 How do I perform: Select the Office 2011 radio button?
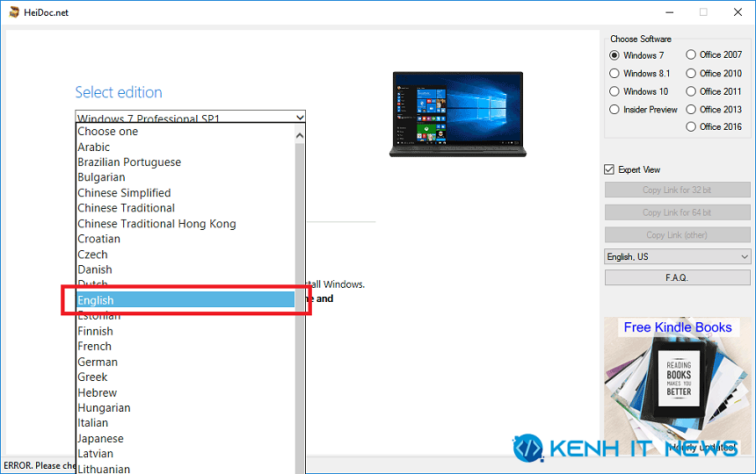[691, 91]
